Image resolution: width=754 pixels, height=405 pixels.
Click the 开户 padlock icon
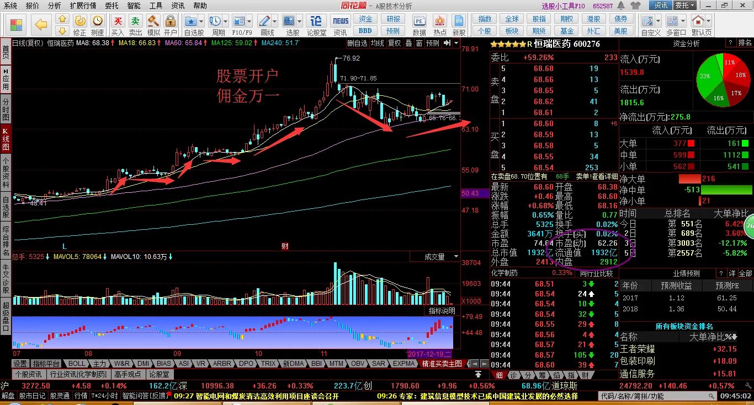click(x=170, y=24)
